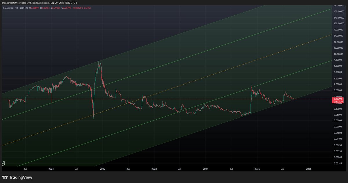Click the 0.03000 price axis label
This screenshot has height=183, width=348.
[x=338, y=127]
